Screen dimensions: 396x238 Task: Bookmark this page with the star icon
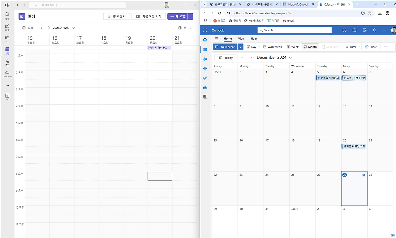pos(369,13)
